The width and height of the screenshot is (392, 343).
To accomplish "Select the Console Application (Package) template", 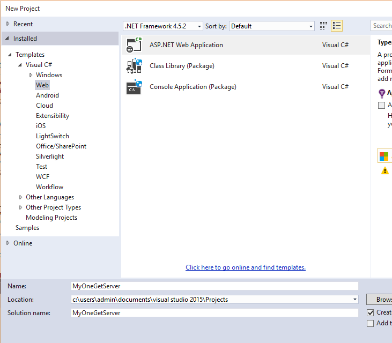I will click(x=246, y=87).
